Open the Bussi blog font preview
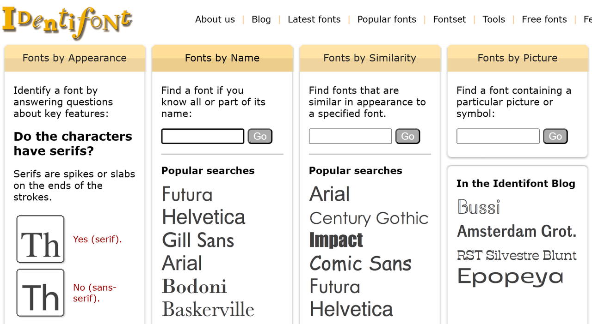 [479, 207]
